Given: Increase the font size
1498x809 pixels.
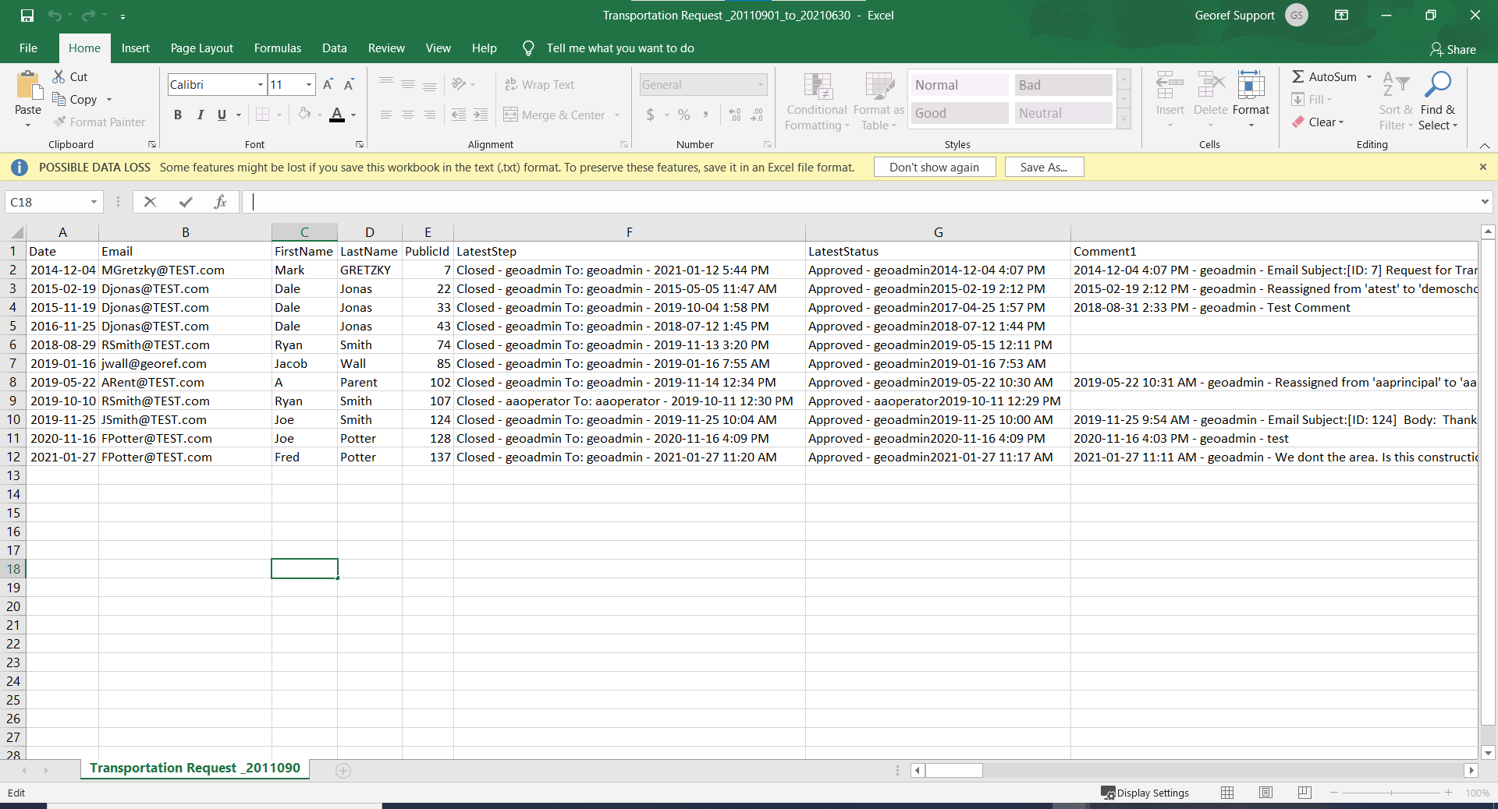Looking at the screenshot, I should [x=328, y=84].
